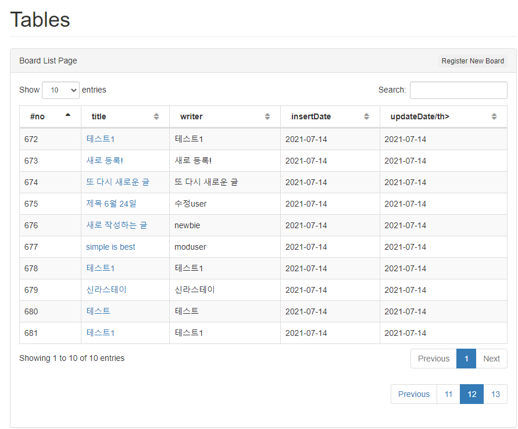The height and width of the screenshot is (429, 518).
Task: Go to page 11
Action: click(448, 394)
